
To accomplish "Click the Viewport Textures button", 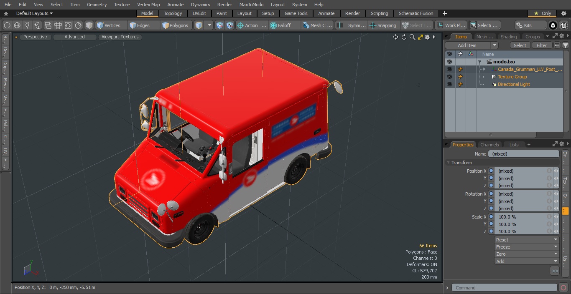I will pos(120,37).
